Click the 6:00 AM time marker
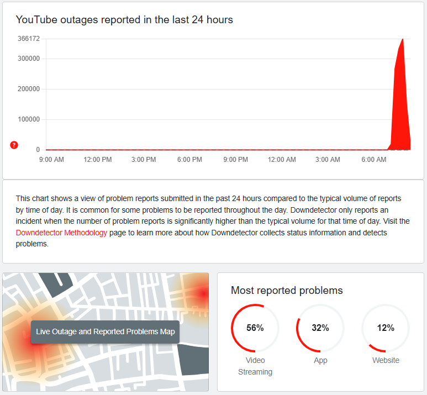The height and width of the screenshot is (395, 427). point(374,160)
